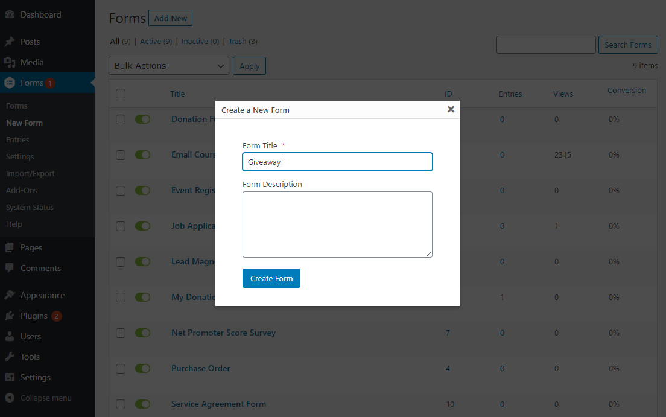Screen dimensions: 666x417
Task: Open New Form in sidebar submenu
Action: [24, 123]
